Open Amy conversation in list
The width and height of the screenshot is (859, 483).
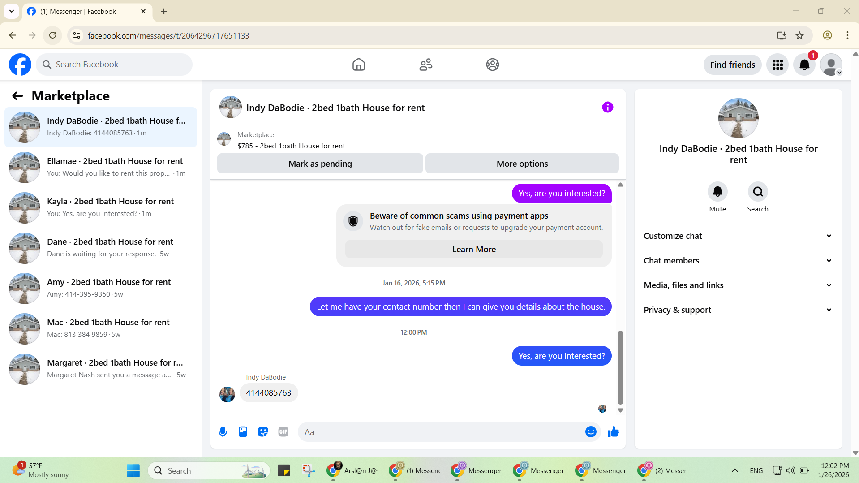tap(101, 289)
